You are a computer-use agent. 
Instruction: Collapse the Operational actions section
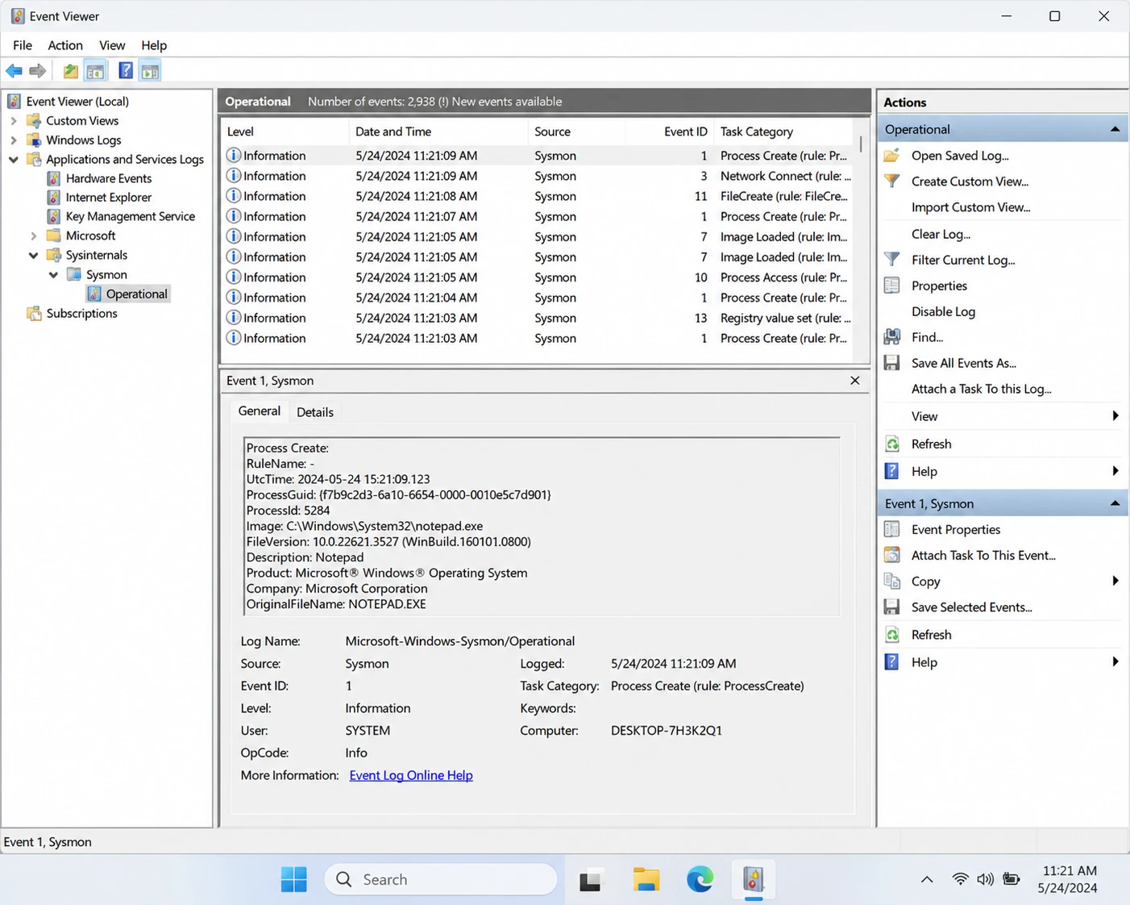point(1115,129)
